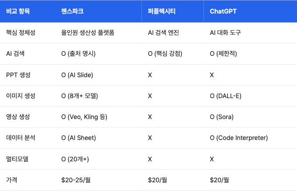Click the O (AI Slide) cell
Viewport: 297px width, 191px height.
[77, 75]
